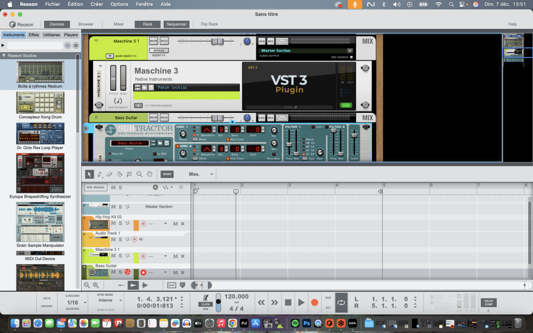Collapse the Audio Track 1 track
This screenshot has height=333, width=533.
[84, 234]
